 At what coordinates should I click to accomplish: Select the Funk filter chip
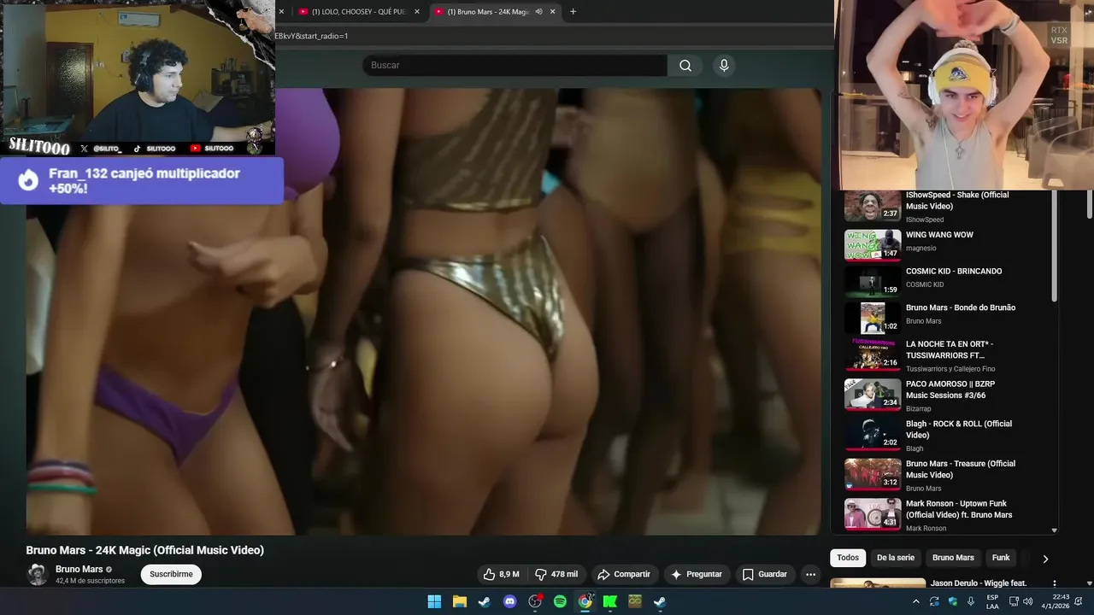[1001, 558]
